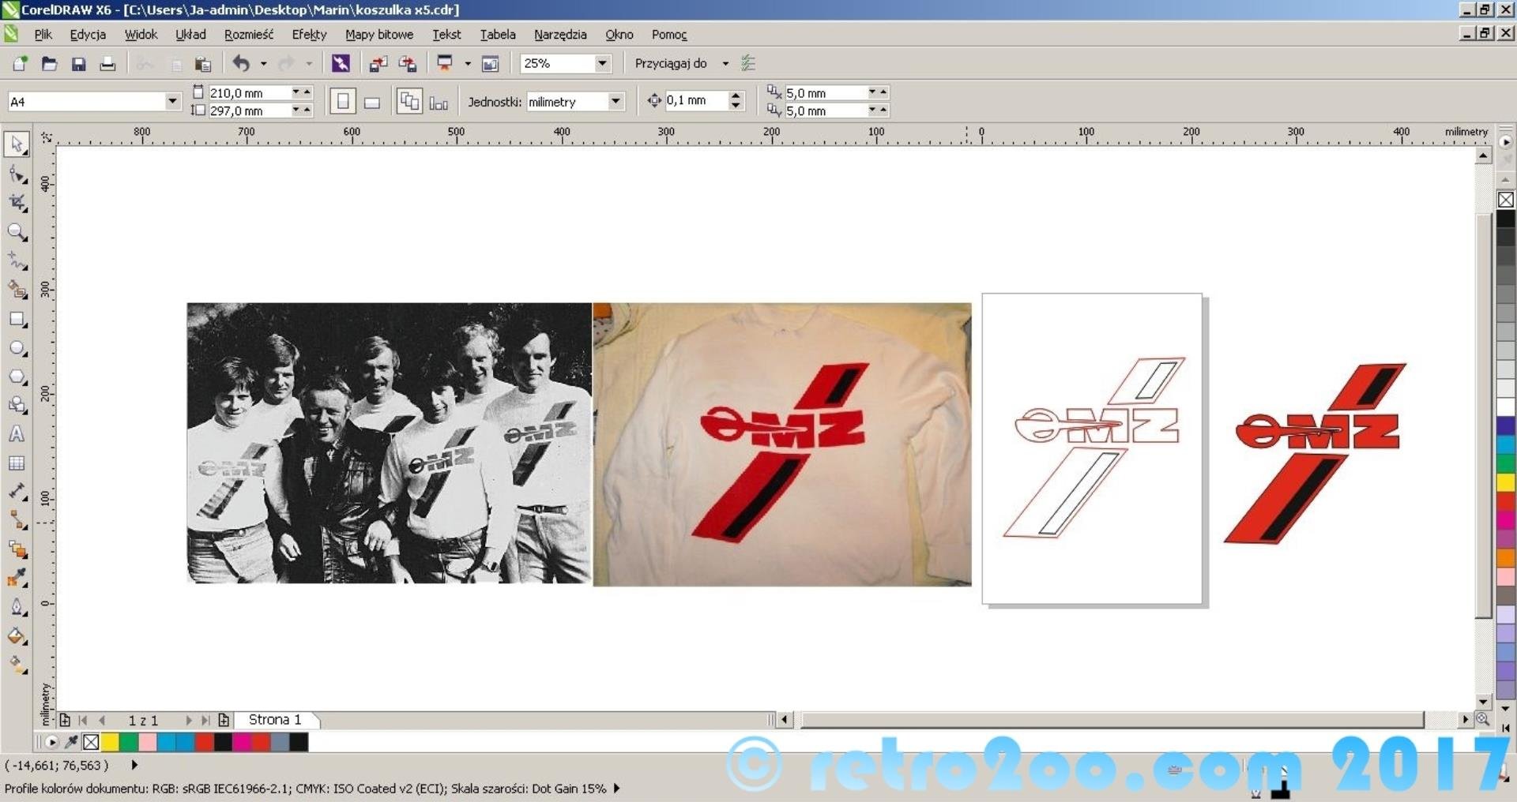Switch page to portrait orientation
Viewport: 1517px width, 802px height.
click(x=343, y=102)
